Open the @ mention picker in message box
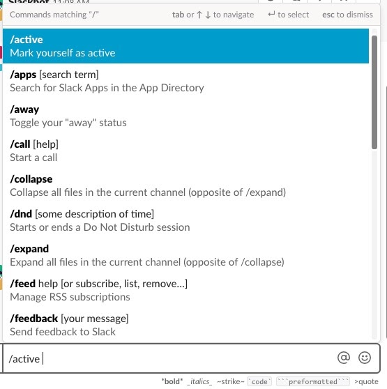Image resolution: width=387 pixels, height=389 pixels. tap(344, 358)
